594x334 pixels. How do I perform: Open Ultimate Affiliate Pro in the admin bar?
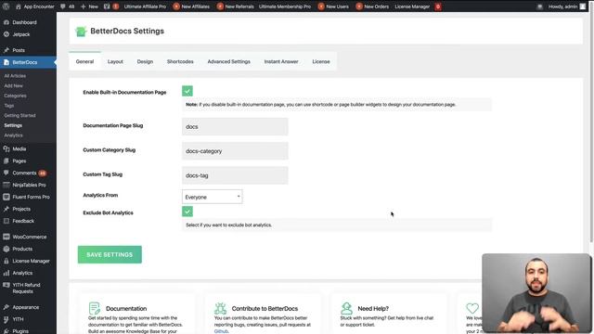(x=145, y=6)
